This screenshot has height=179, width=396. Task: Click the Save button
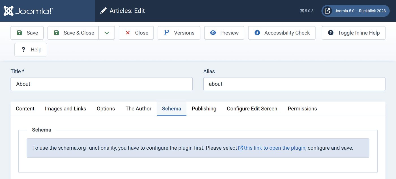tap(27, 33)
